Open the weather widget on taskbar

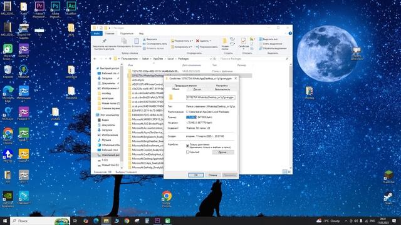tap(328, 221)
